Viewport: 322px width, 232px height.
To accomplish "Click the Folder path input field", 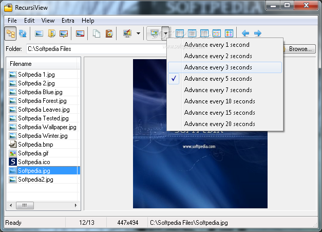I will coord(97,49).
